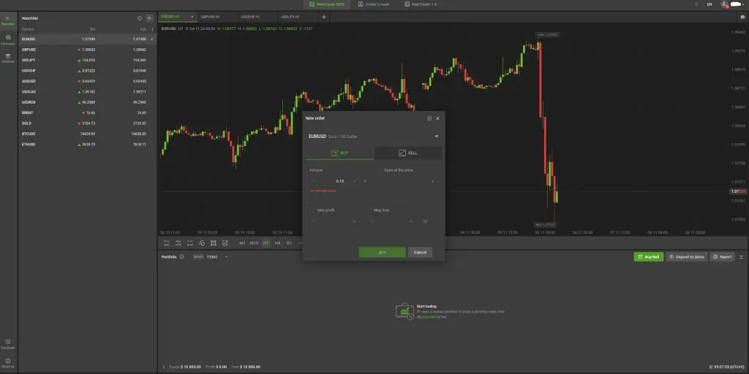Switch to the BUY tab in New order
749x374 pixels.
(339, 153)
